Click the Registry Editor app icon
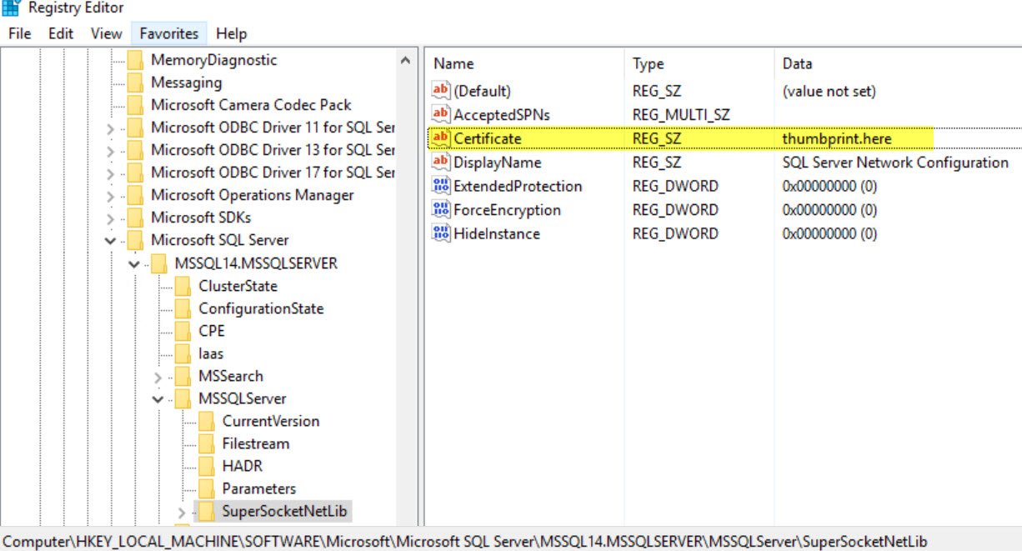The width and height of the screenshot is (1022, 551). 11,8
